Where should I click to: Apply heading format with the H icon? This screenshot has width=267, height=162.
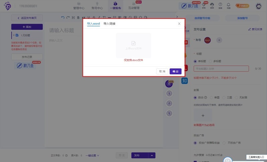tap(73, 17)
